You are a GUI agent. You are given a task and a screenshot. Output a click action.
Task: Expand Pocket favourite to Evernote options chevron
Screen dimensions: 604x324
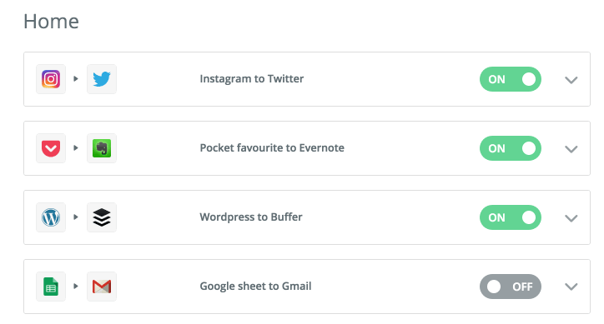[x=571, y=149]
